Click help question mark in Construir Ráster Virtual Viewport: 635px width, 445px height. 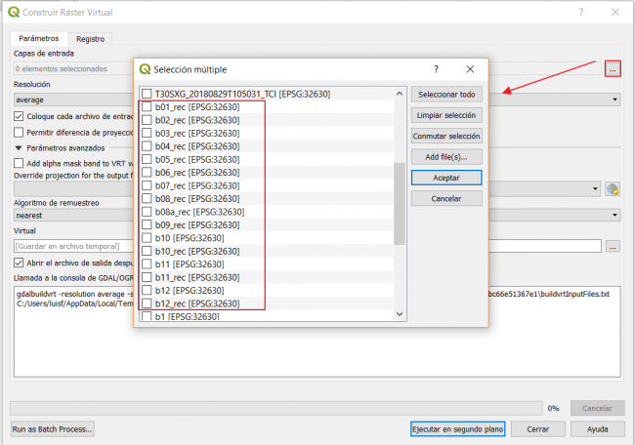pyautogui.click(x=581, y=12)
